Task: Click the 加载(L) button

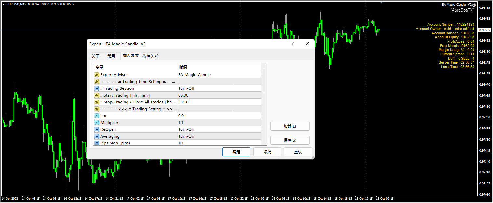Action: click(x=289, y=126)
